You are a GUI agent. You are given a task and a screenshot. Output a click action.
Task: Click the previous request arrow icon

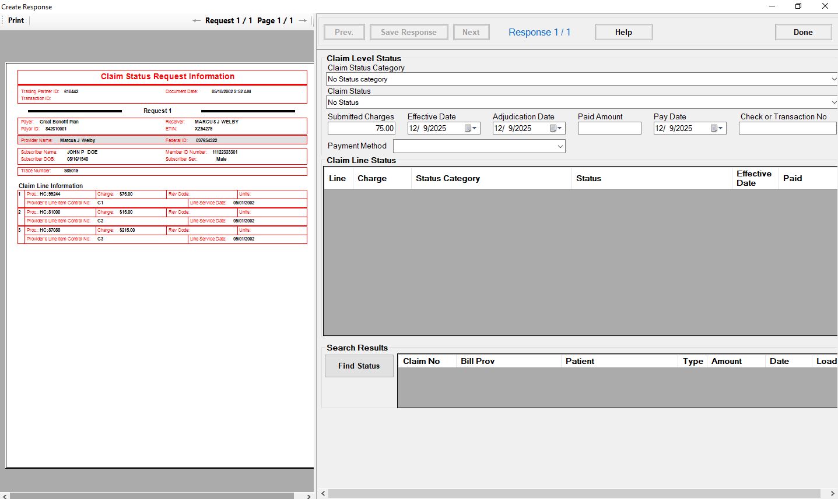(x=197, y=20)
